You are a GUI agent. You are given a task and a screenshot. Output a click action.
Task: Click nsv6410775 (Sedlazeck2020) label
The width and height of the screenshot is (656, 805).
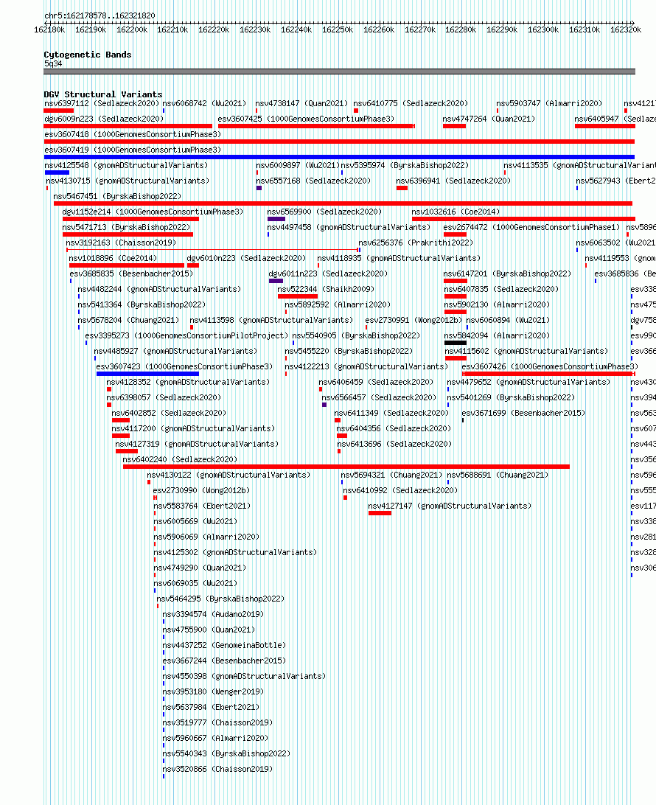[411, 104]
